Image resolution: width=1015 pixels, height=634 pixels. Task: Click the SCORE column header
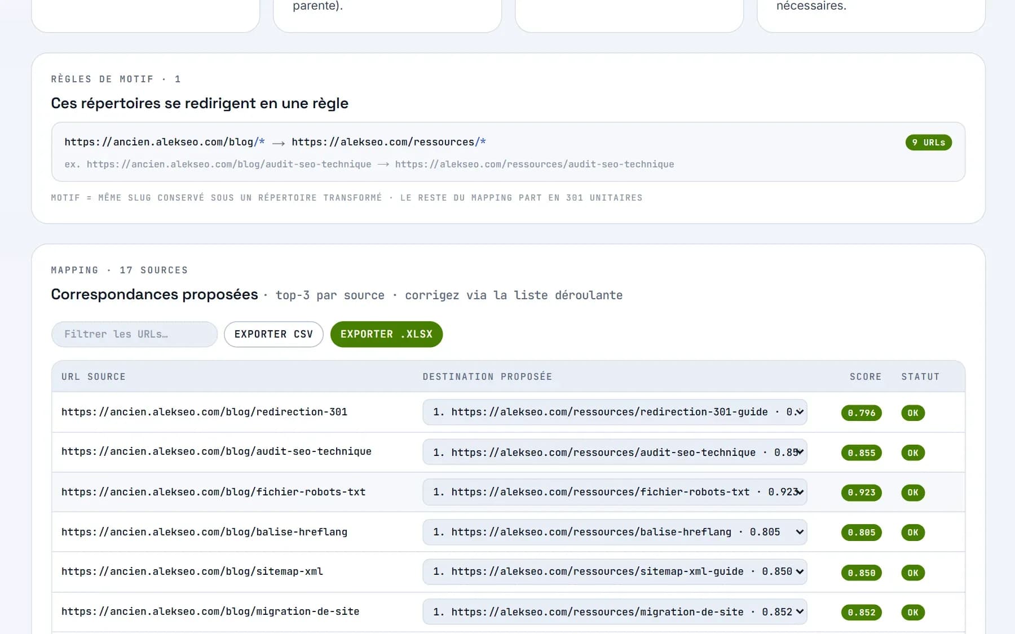click(866, 376)
